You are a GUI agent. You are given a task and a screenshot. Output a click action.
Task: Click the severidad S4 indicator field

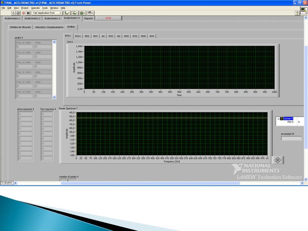click(291, 139)
